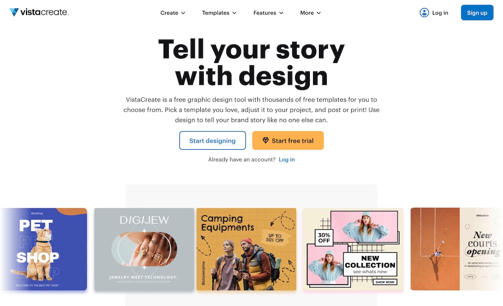
Task: Click the Sign up button
Action: (477, 13)
